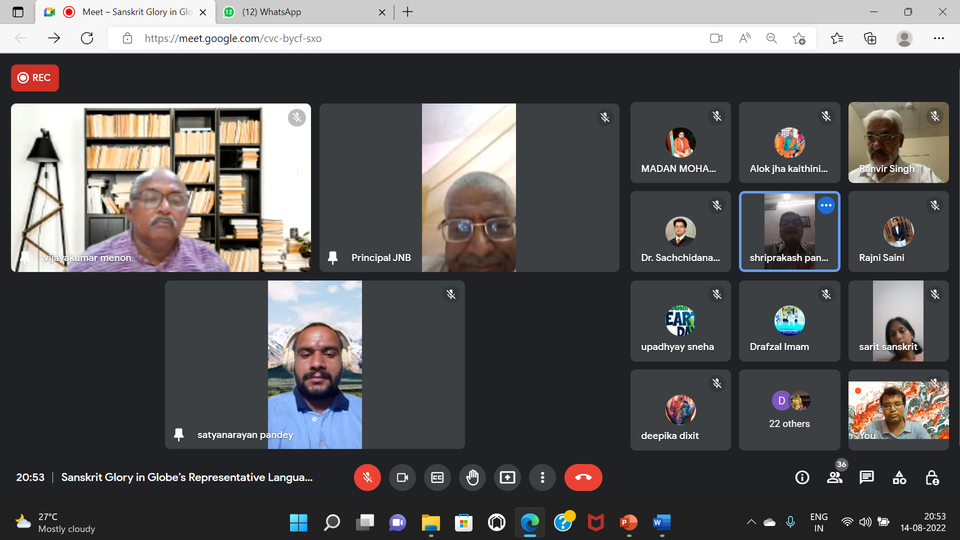960x540 pixels.
Task: Toggle the camera in Meet
Action: [x=402, y=477]
